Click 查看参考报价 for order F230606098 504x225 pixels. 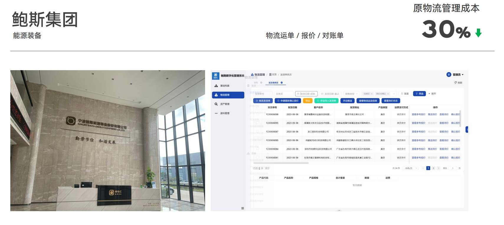click(x=418, y=114)
